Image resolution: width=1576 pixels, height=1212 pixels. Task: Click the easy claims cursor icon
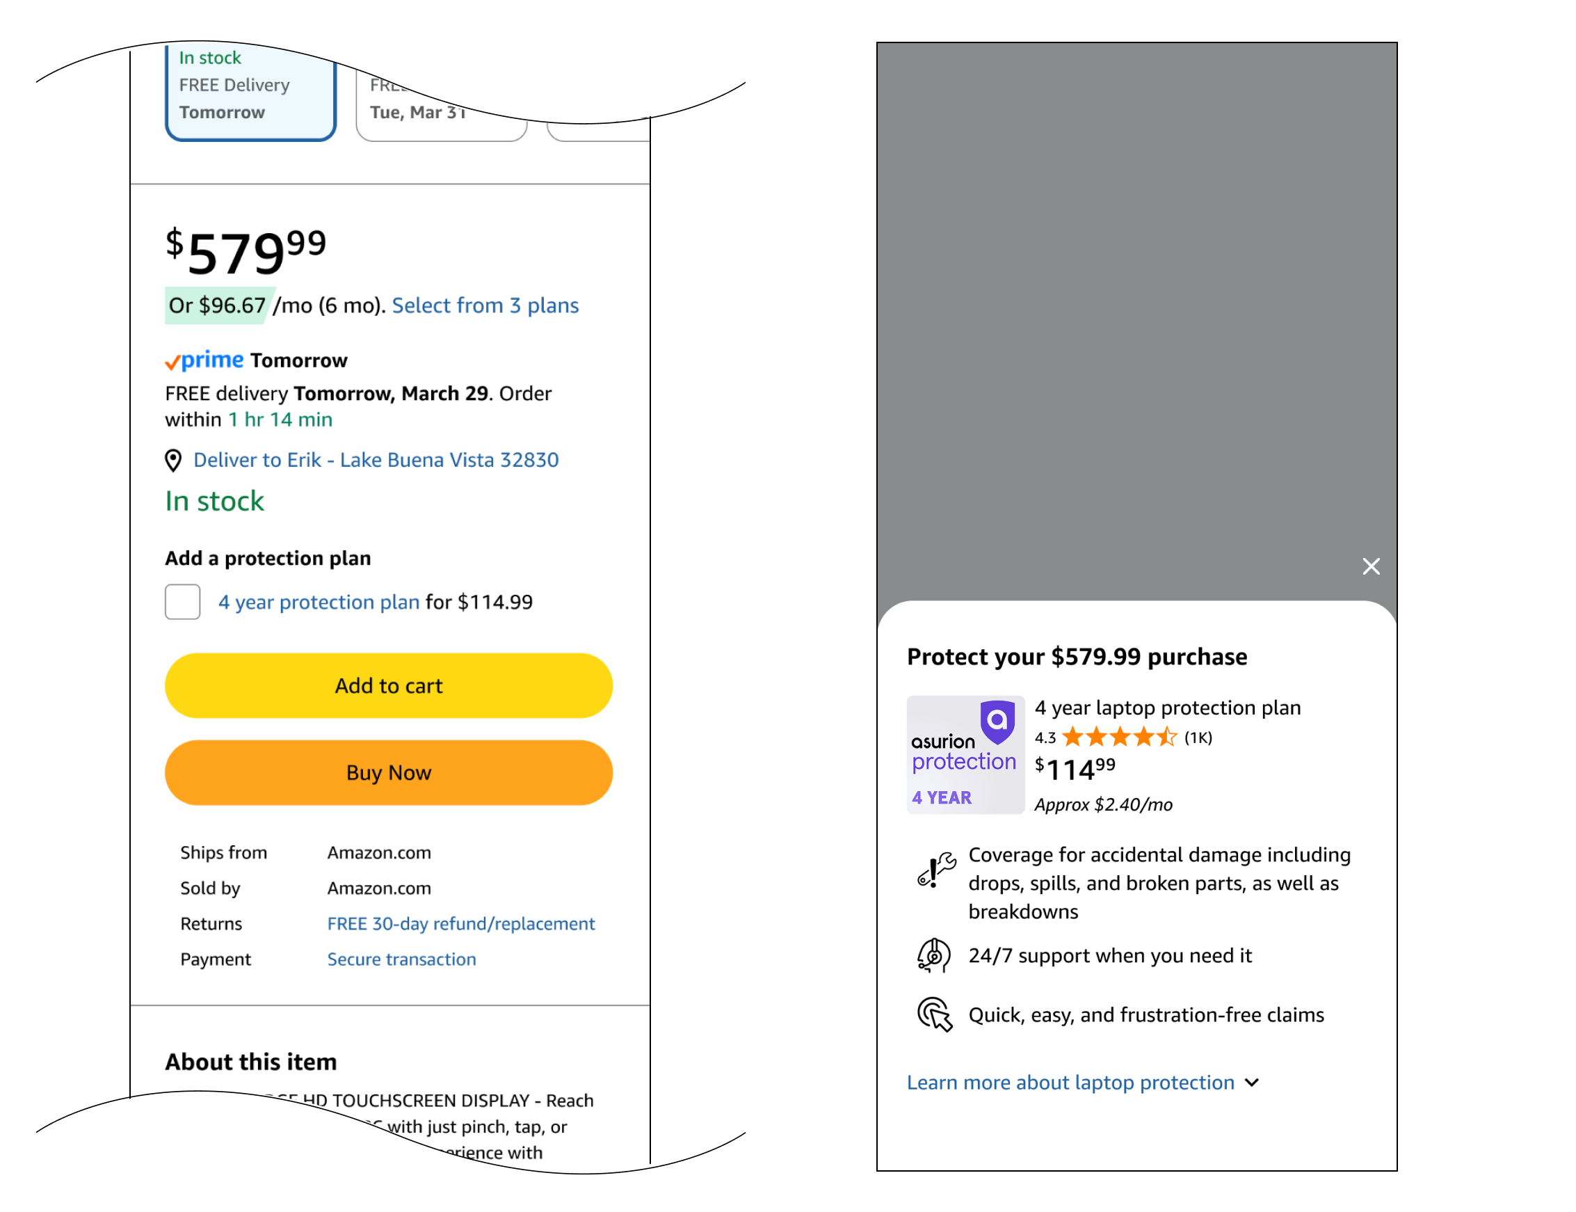pos(934,1014)
